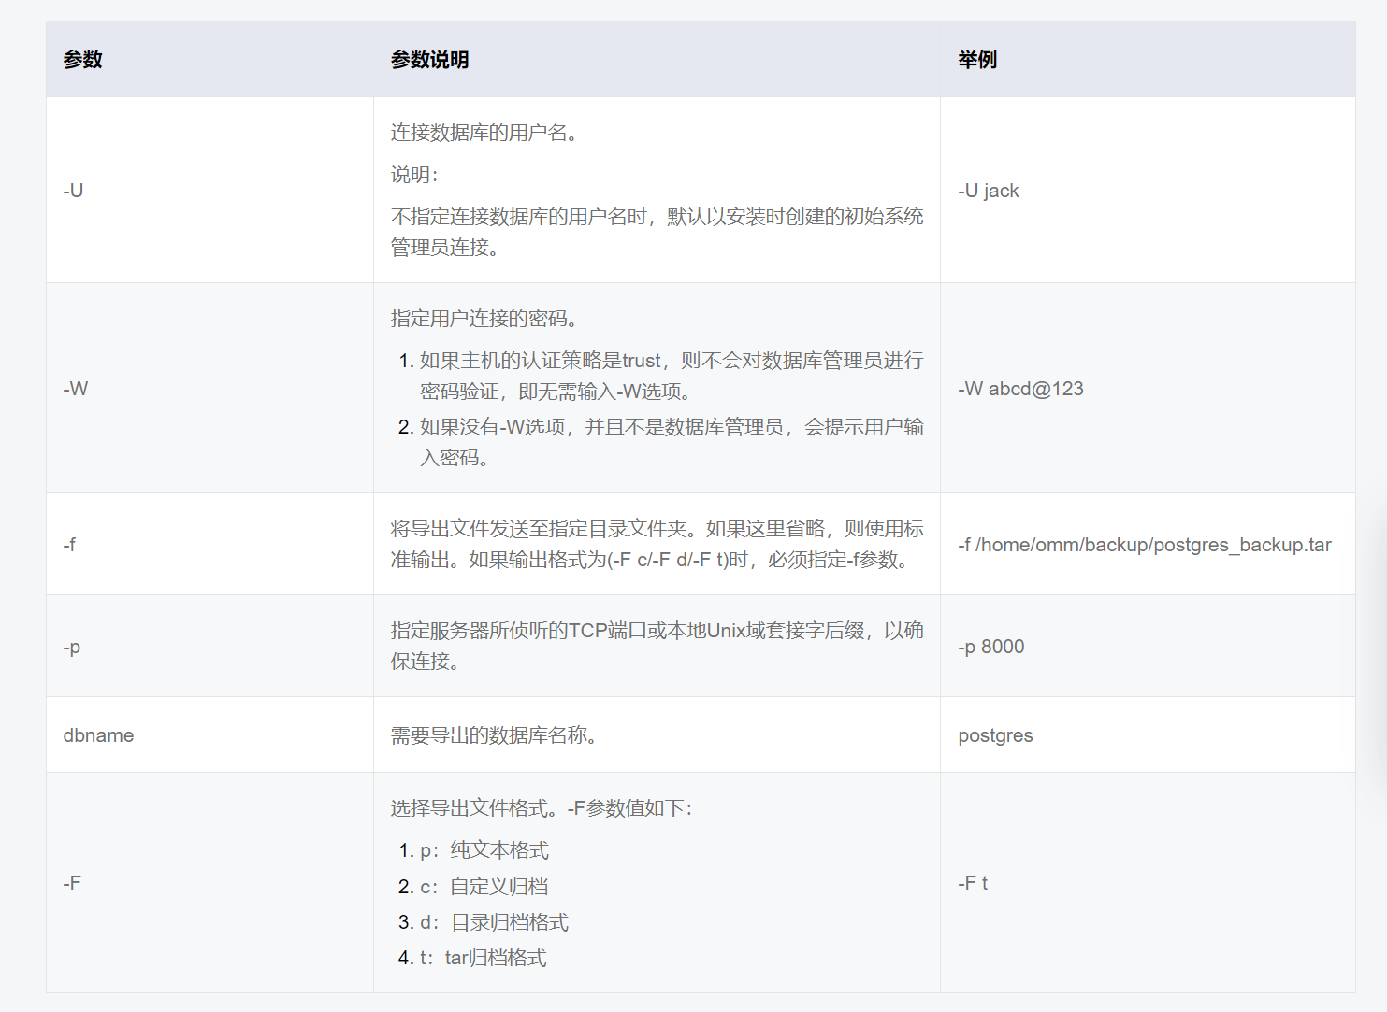Click the -p parameter cell
This screenshot has height=1012, width=1387.
click(72, 646)
